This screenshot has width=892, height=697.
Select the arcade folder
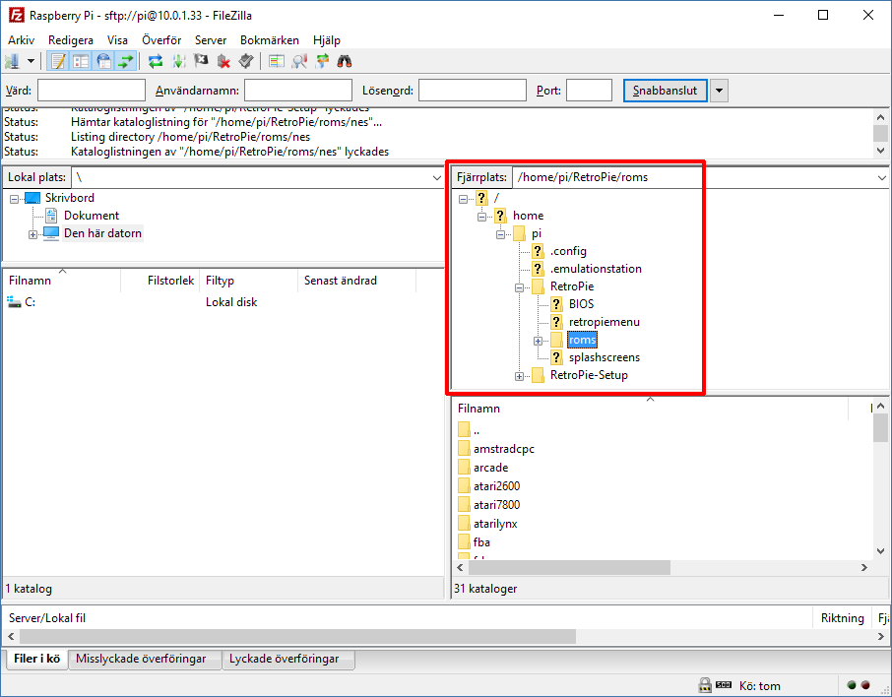491,468
